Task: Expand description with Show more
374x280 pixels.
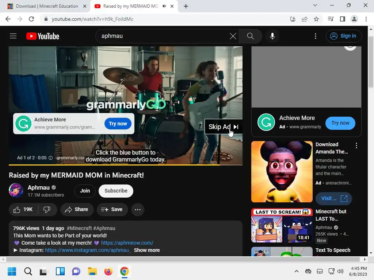Action: (147, 250)
